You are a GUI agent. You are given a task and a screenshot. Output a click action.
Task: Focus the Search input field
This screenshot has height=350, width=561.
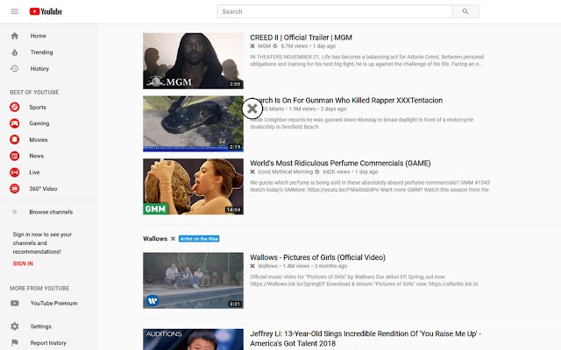click(335, 11)
